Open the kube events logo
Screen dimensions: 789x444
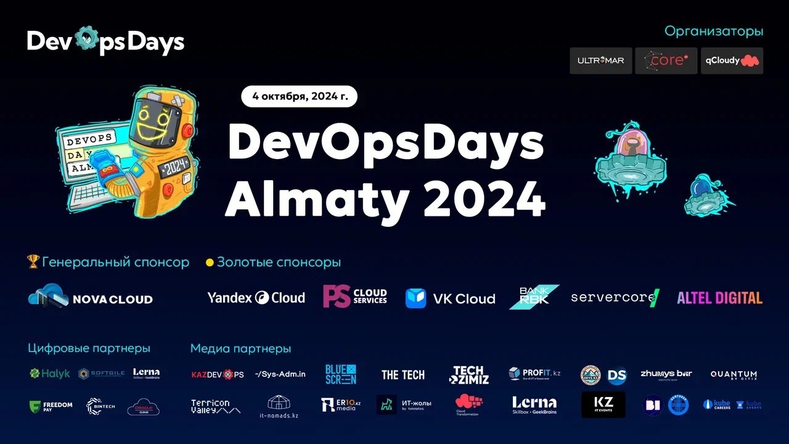tap(749, 405)
